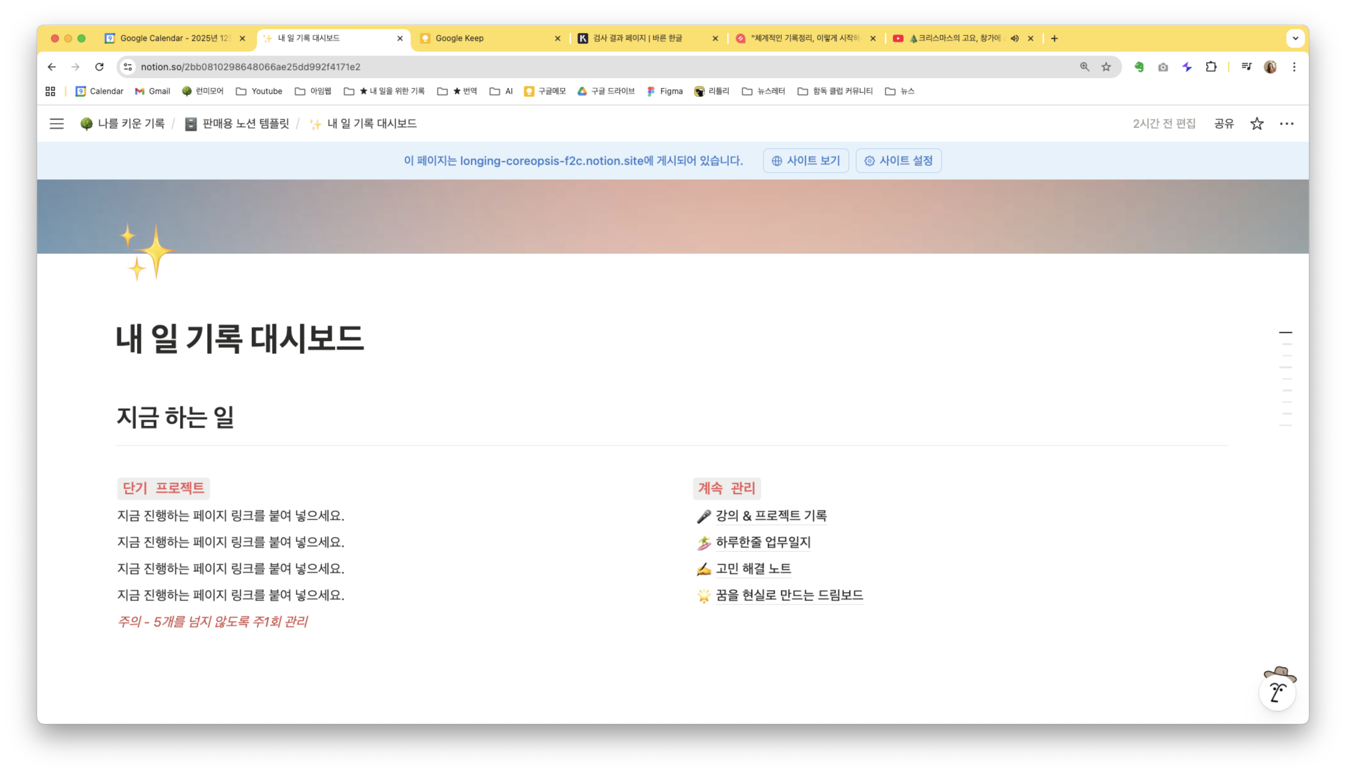Viewport: 1346px width, 773px height.
Task: Open the 하루한줄 업무일지 page link
Action: click(x=763, y=542)
